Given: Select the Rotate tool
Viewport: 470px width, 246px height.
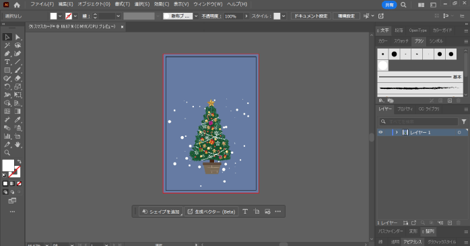Looking at the screenshot, I should [7, 87].
